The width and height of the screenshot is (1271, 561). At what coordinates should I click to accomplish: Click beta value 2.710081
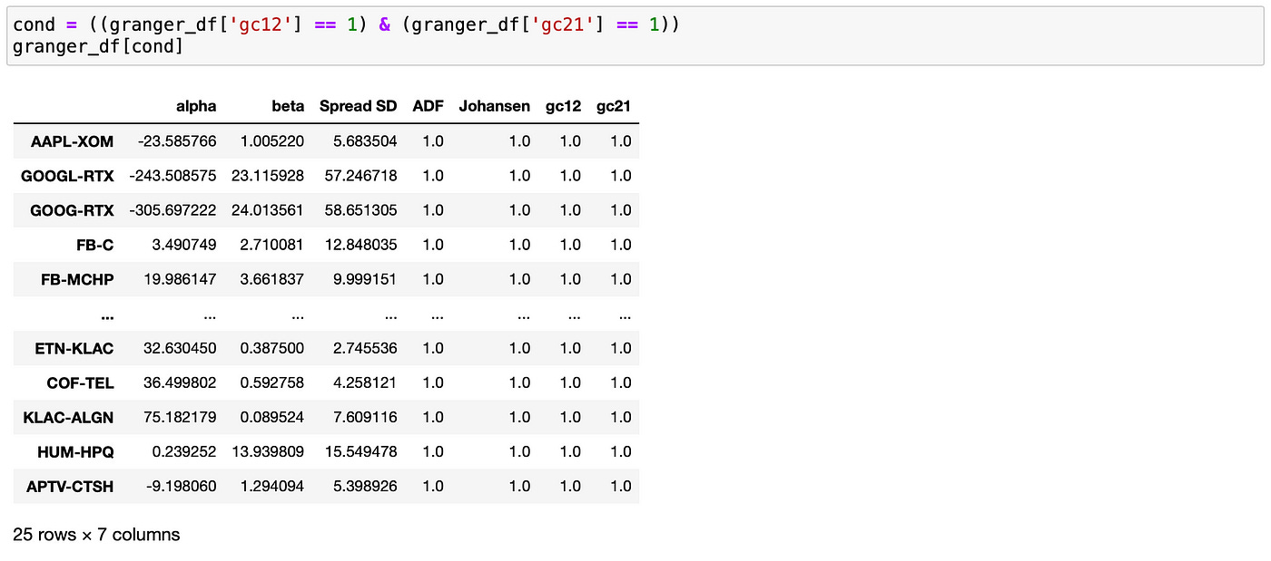pyautogui.click(x=271, y=245)
